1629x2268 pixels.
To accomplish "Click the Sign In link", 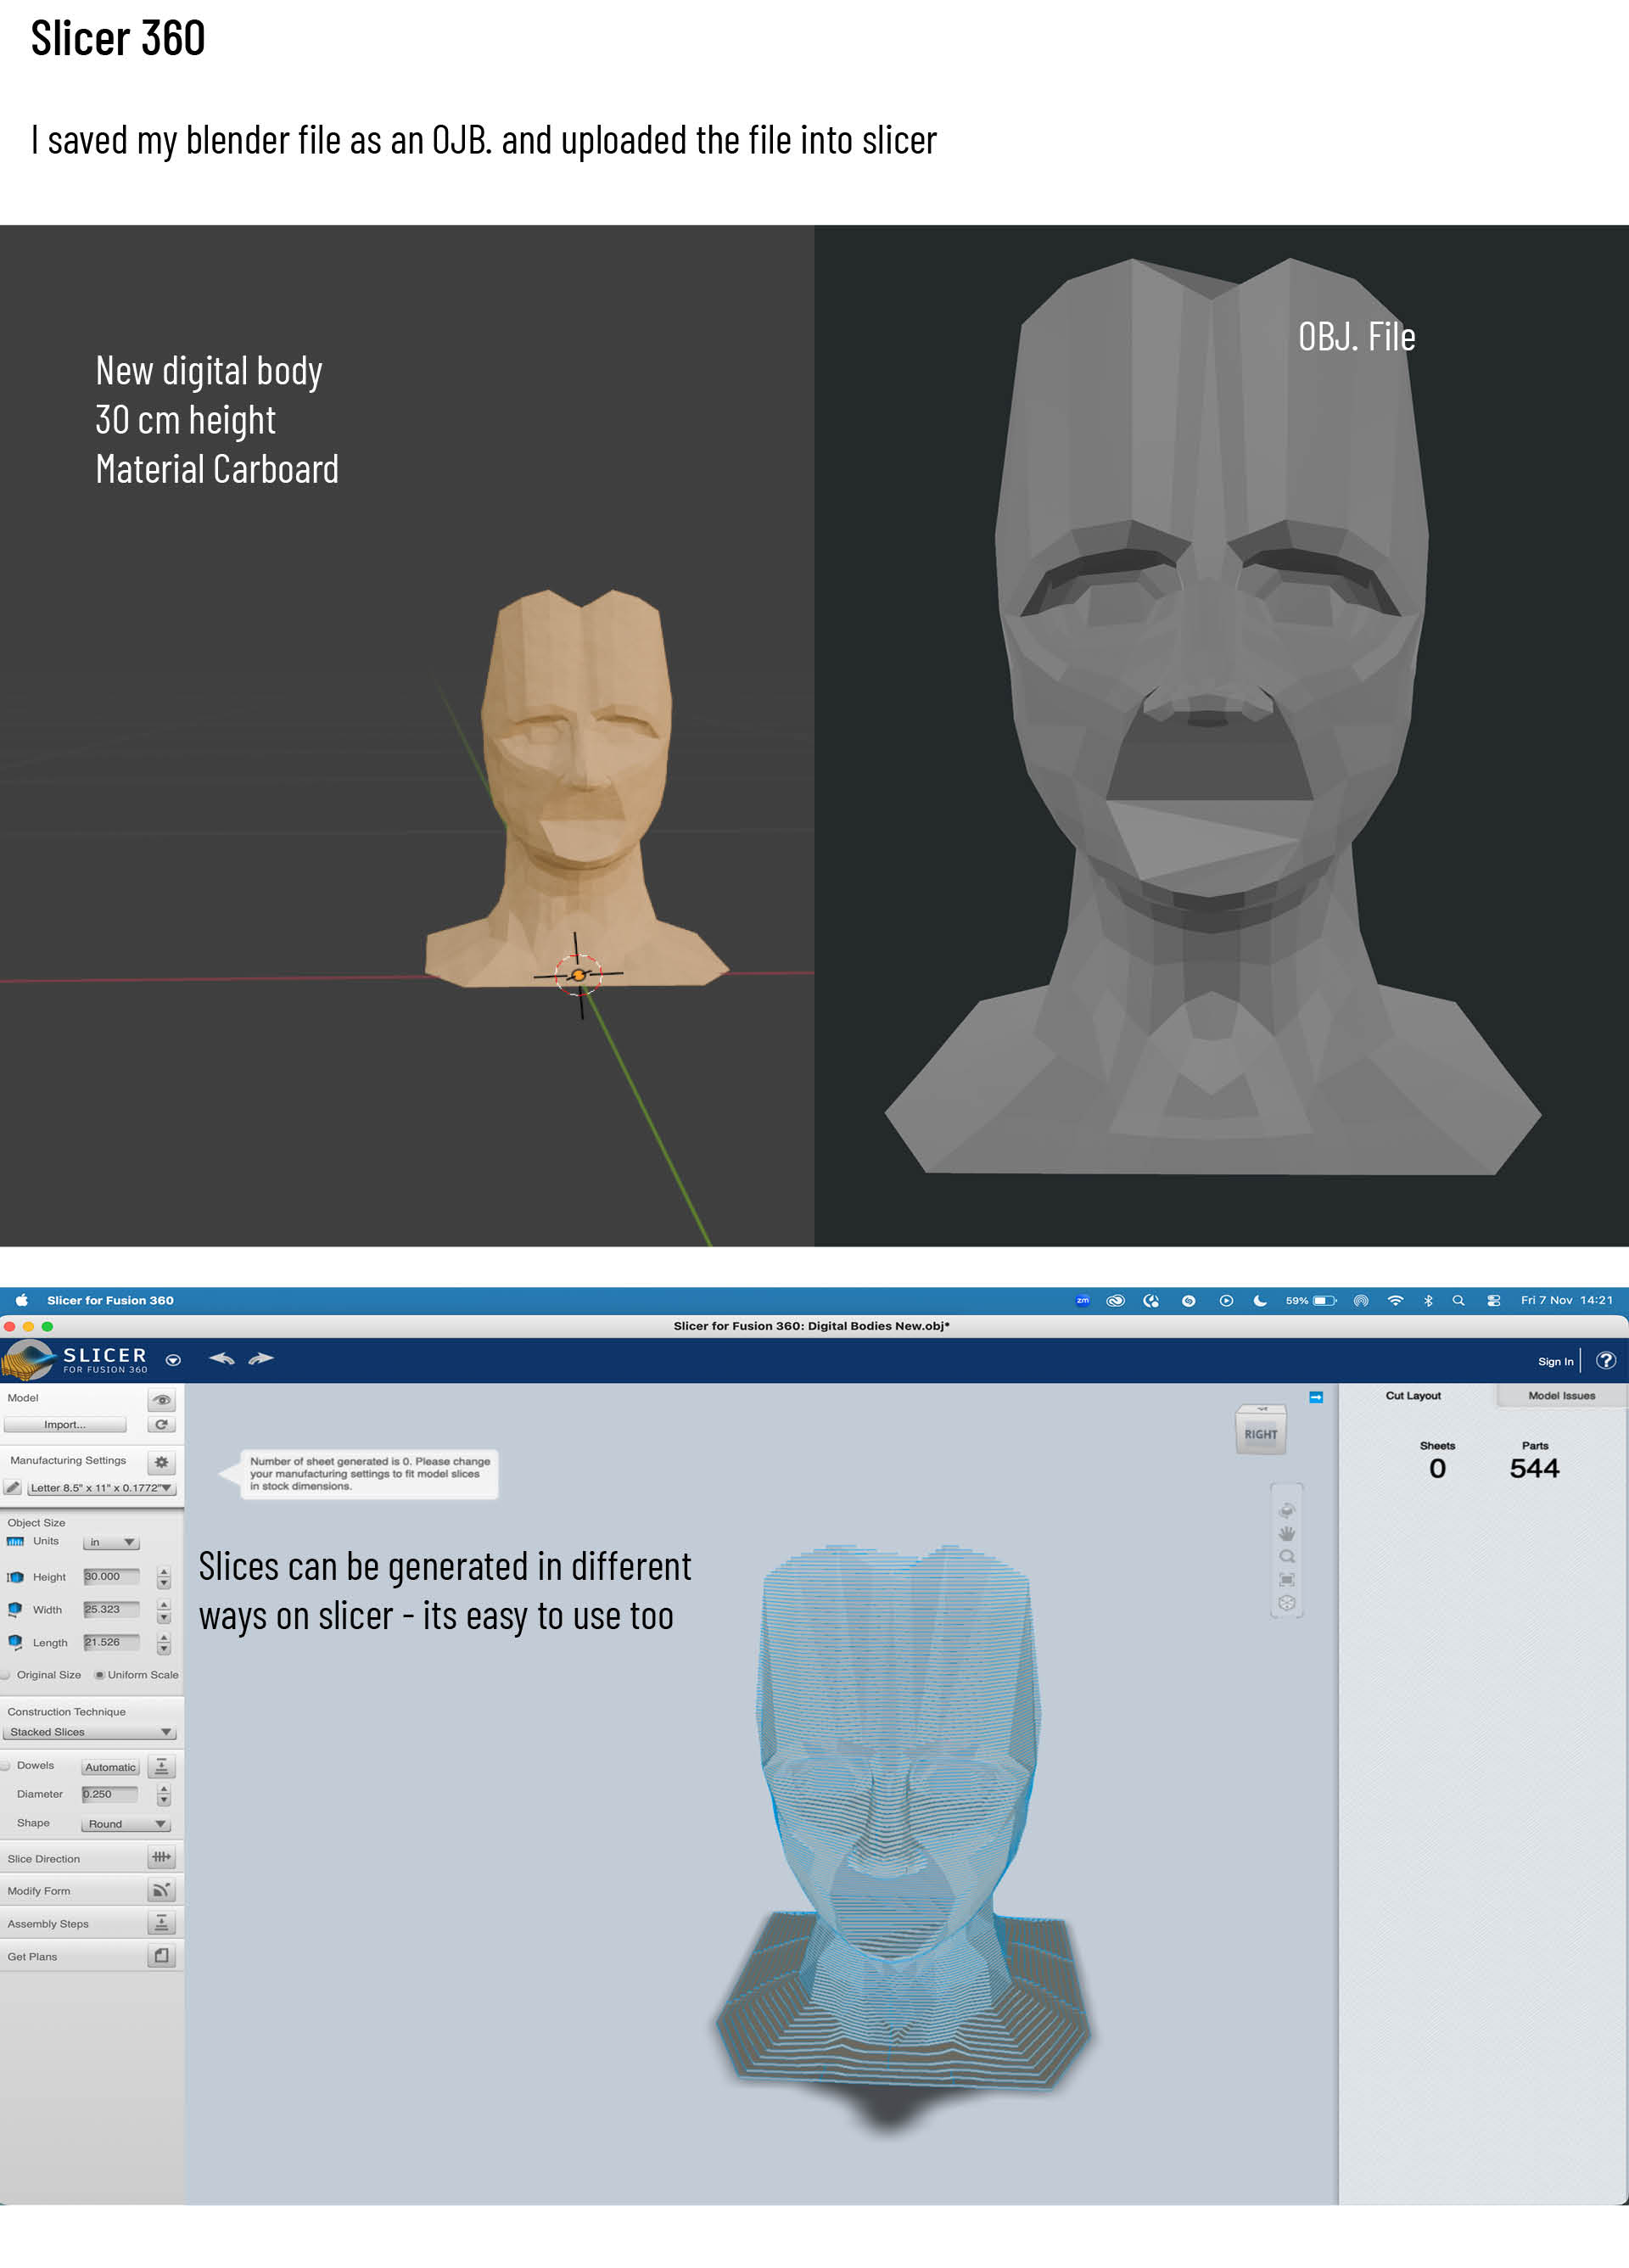I will pos(1554,1361).
